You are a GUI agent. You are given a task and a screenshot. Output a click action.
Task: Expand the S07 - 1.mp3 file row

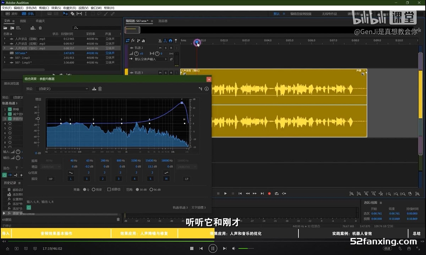point(5,62)
